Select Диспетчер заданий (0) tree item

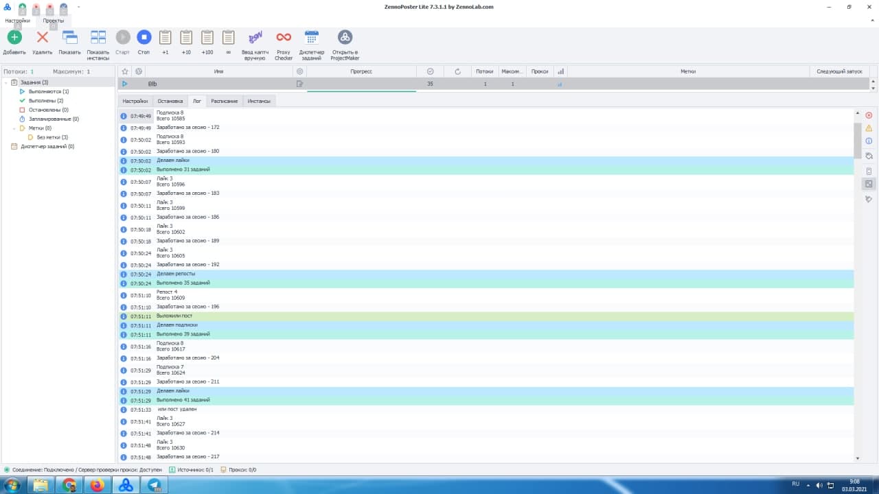click(47, 146)
